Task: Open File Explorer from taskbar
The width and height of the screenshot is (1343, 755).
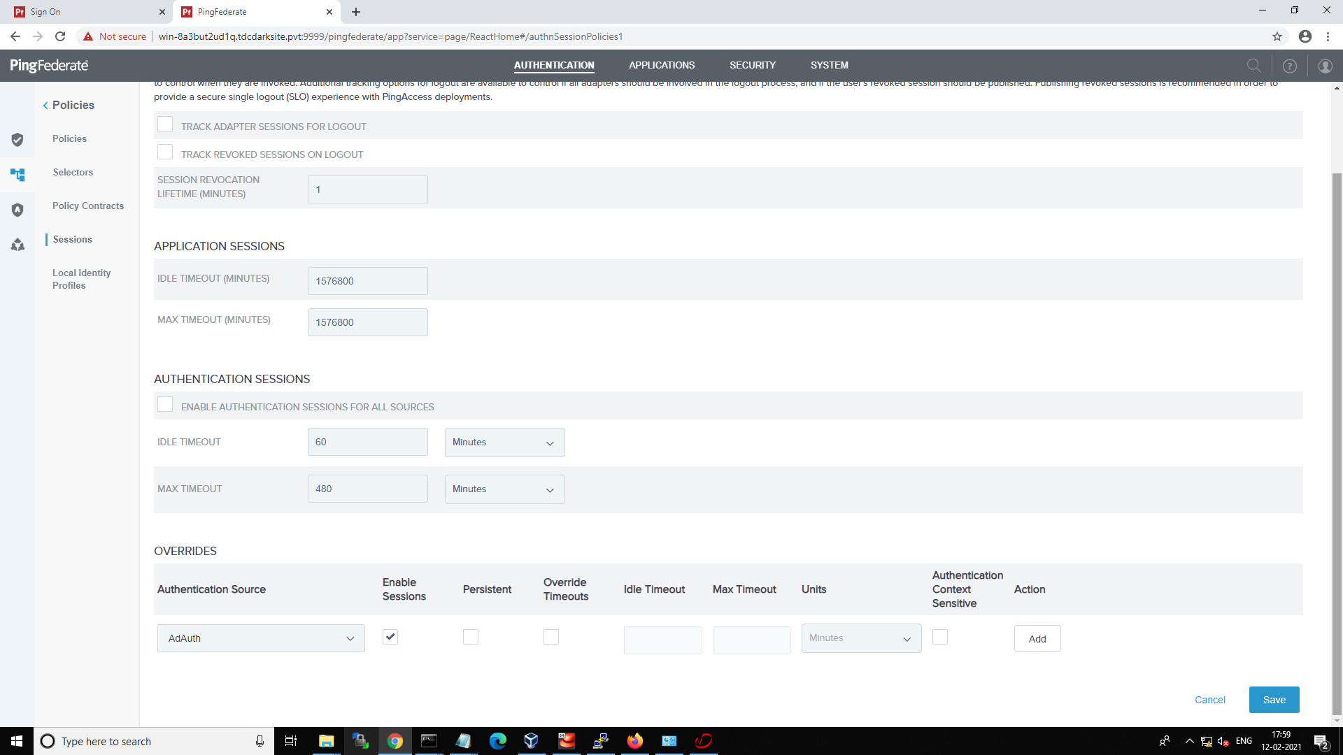Action: (x=326, y=741)
